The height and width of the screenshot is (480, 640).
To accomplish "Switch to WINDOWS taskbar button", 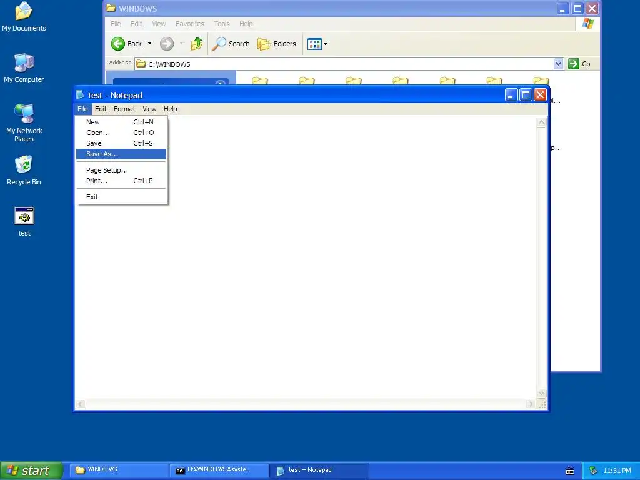I will (x=118, y=470).
